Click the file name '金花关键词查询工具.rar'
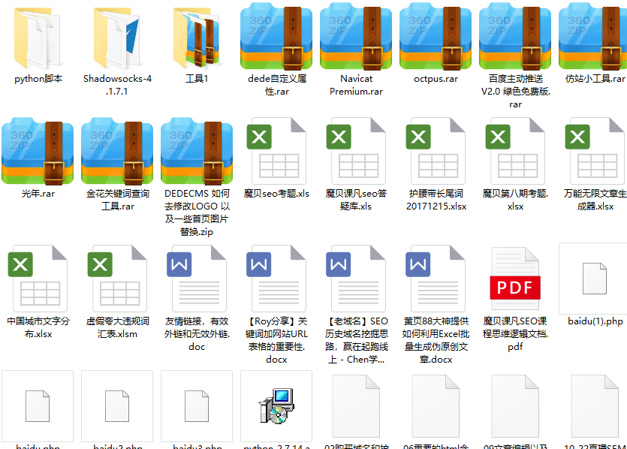 (x=117, y=200)
